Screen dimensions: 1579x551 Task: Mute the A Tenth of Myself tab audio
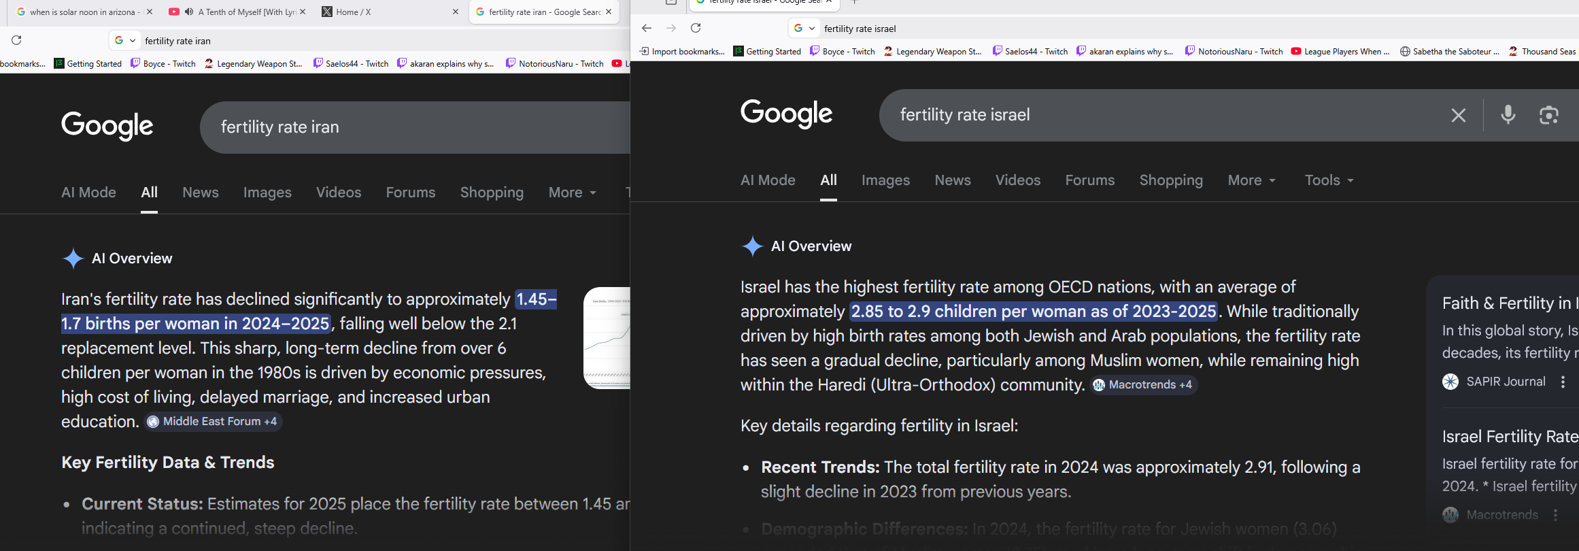(189, 12)
